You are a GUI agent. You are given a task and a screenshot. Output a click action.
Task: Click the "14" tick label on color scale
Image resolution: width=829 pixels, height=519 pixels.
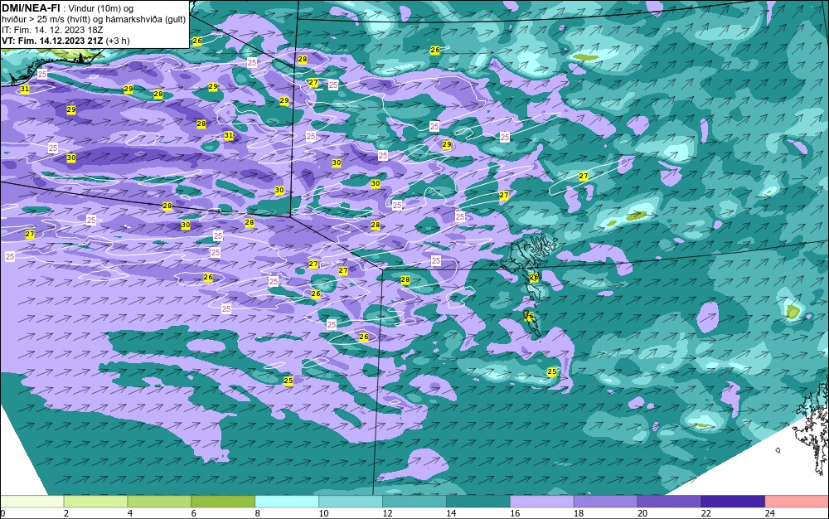(451, 513)
